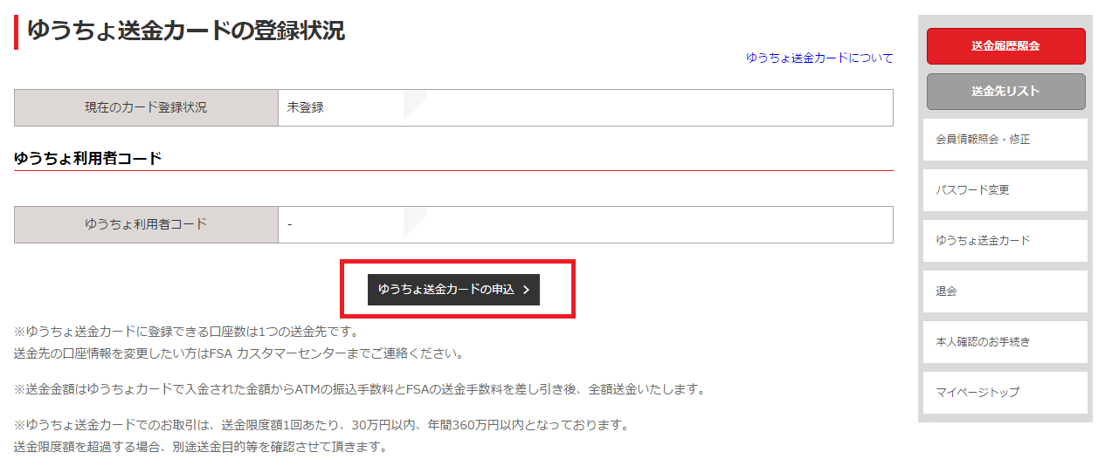Click the note about FSA カスタマーセンター

coord(238,353)
